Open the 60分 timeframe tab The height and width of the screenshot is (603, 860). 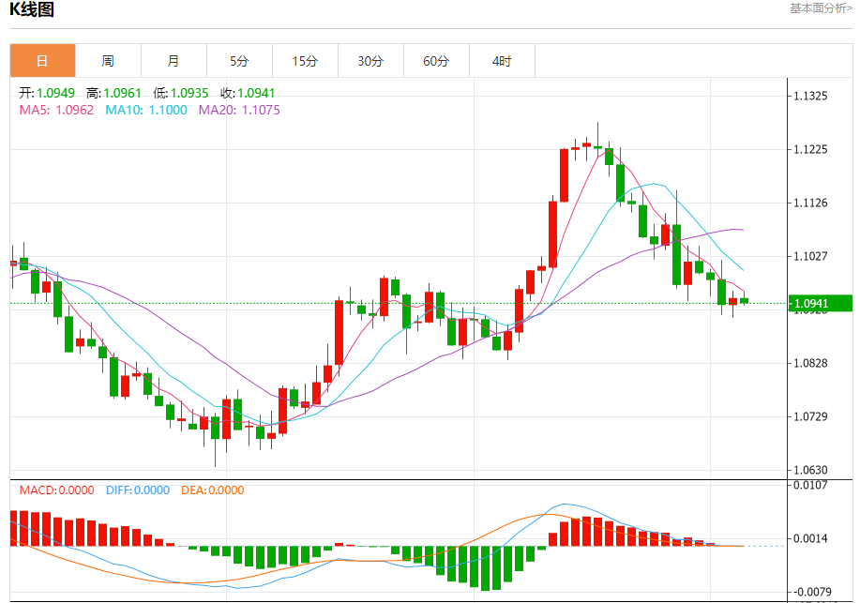click(437, 61)
